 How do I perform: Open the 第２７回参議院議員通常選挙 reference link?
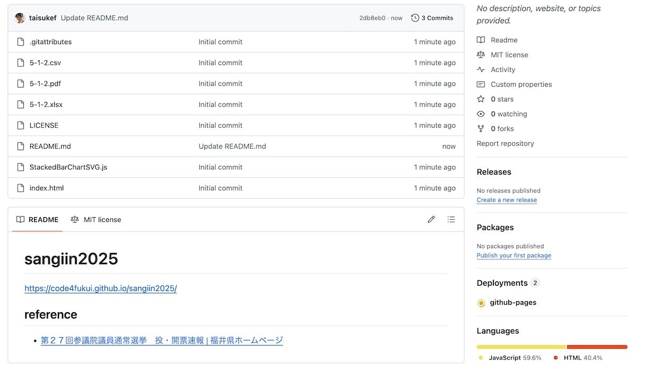(x=162, y=341)
